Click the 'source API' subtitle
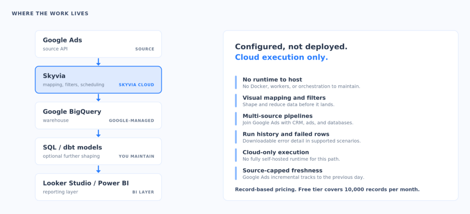Screen dimensions: 470x214 55,49
